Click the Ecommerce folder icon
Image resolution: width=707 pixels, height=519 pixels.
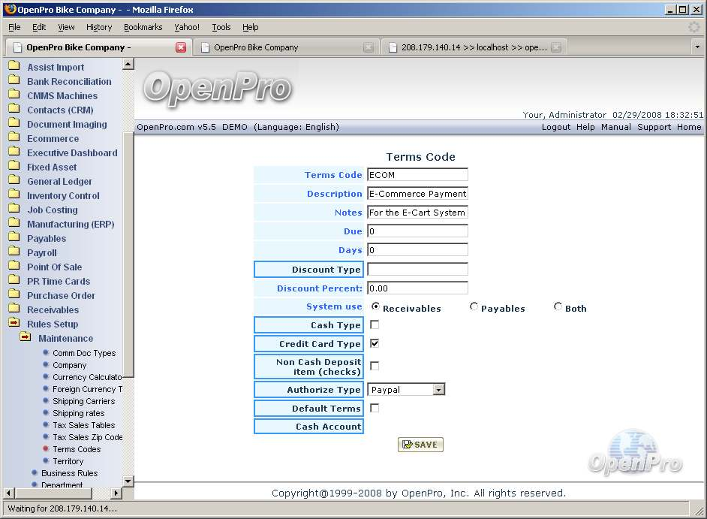[x=14, y=138]
